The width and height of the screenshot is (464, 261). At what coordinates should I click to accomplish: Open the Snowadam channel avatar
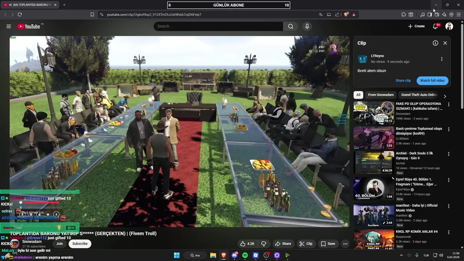(x=15, y=244)
